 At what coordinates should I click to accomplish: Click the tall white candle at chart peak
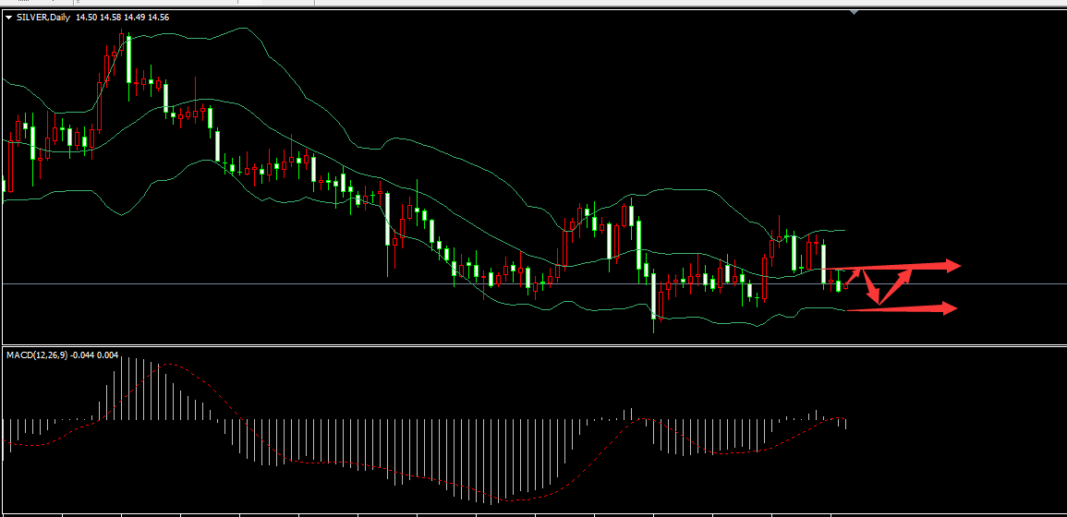point(128,58)
